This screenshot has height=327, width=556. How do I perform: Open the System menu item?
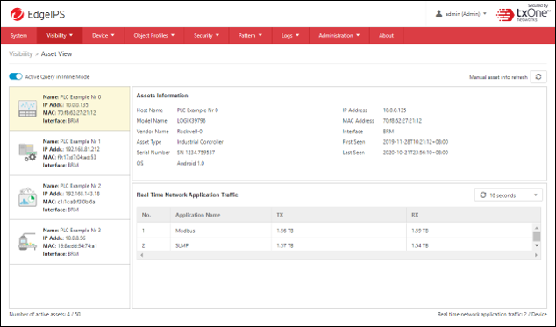coord(18,35)
